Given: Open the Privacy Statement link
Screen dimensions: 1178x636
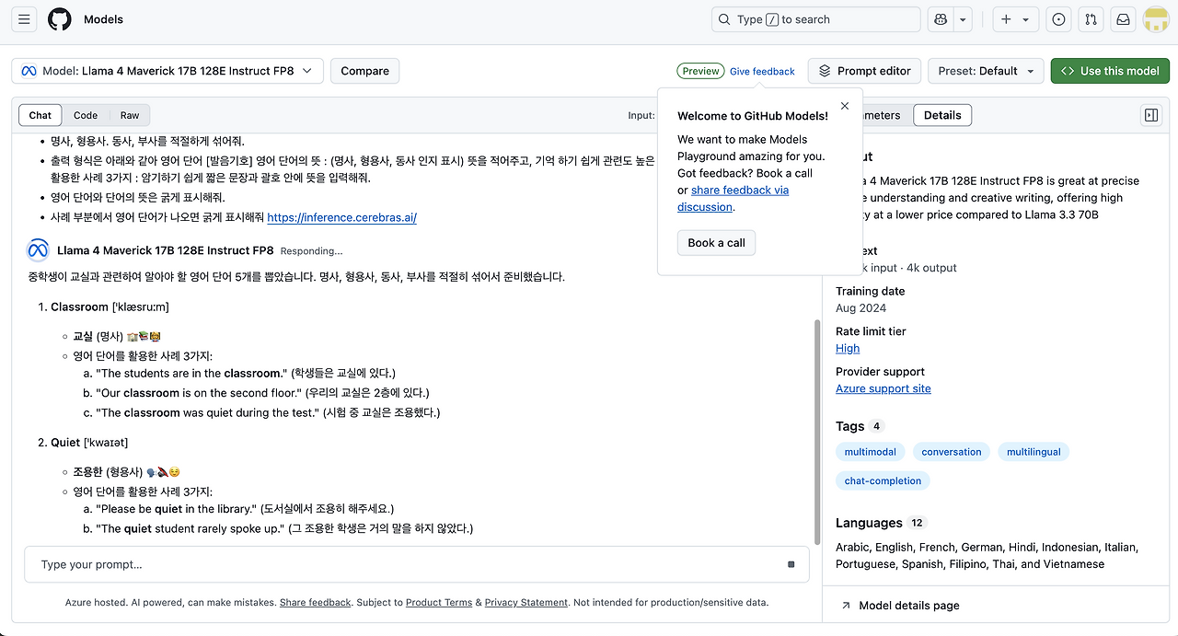Looking at the screenshot, I should tap(526, 603).
